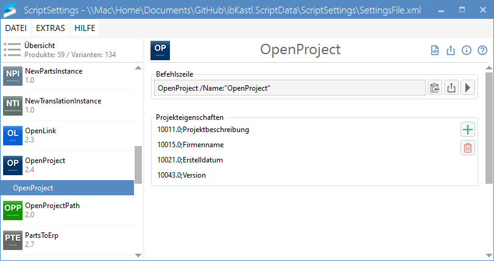Viewport: 494px width, 261px height.
Task: Select OpenLink 2.3 in the product list
Action: 41,135
